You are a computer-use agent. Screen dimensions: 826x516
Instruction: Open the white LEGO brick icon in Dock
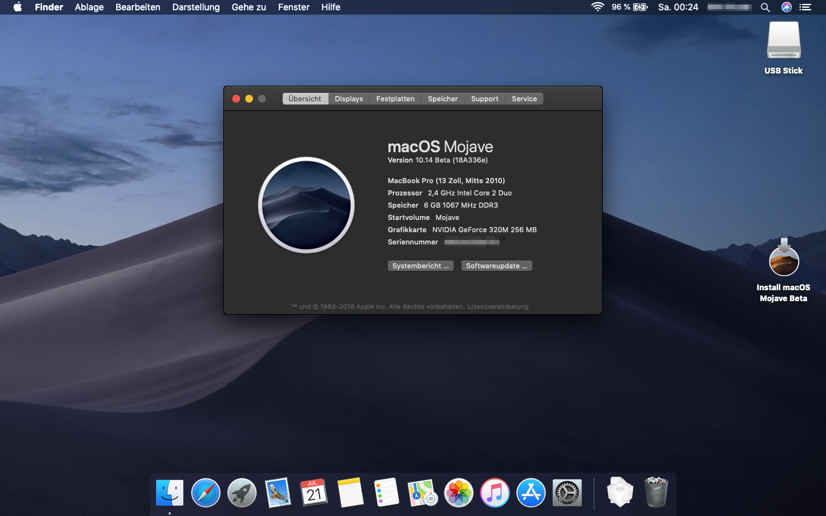click(620, 493)
